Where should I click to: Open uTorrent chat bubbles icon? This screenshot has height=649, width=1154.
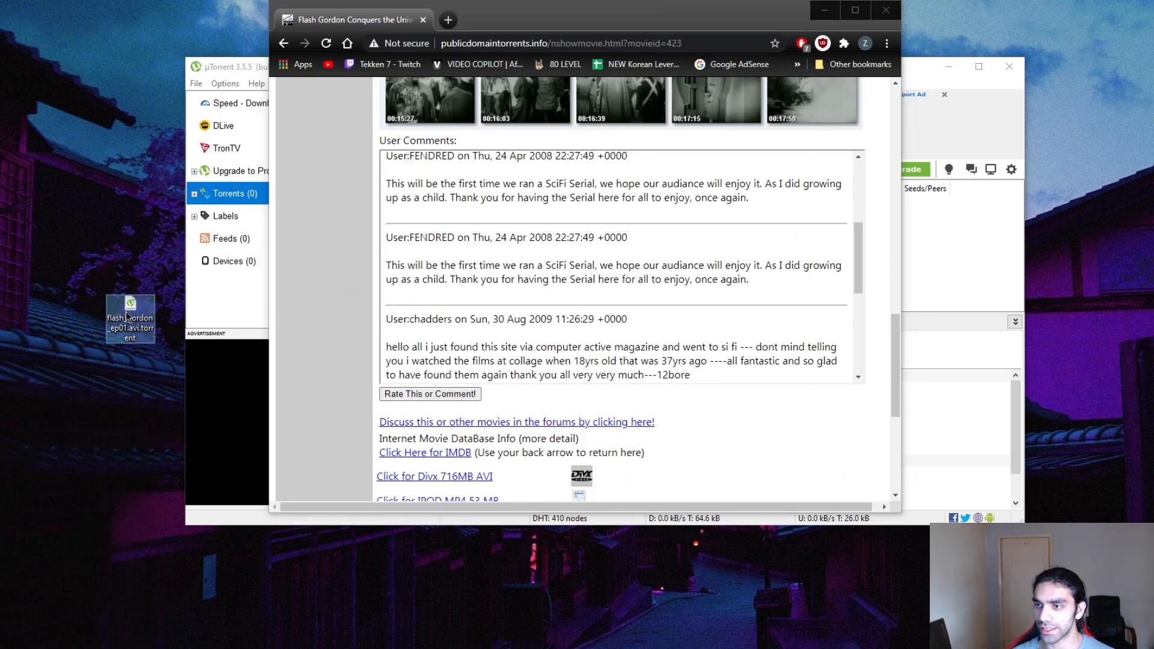(971, 169)
